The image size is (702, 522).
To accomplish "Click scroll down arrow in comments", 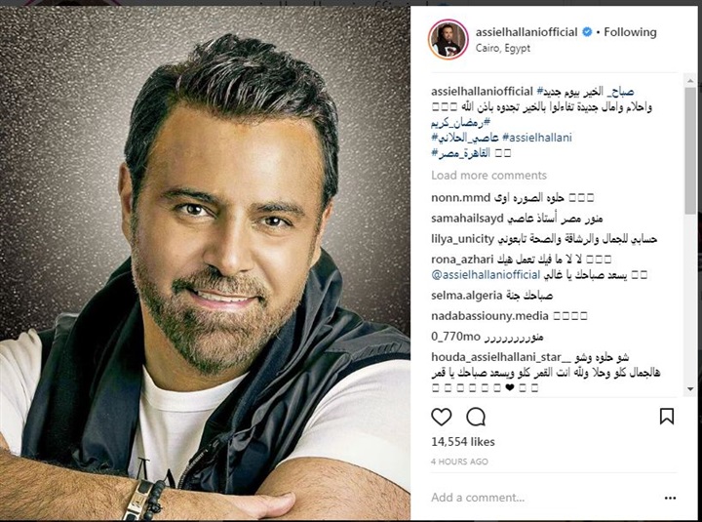I will click(690, 389).
